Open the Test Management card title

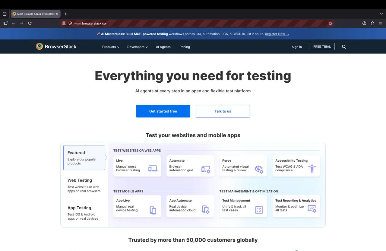[236, 200]
